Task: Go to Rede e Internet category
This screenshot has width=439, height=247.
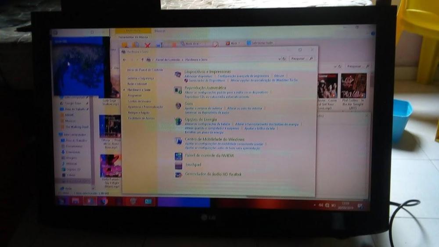Action: (137, 84)
